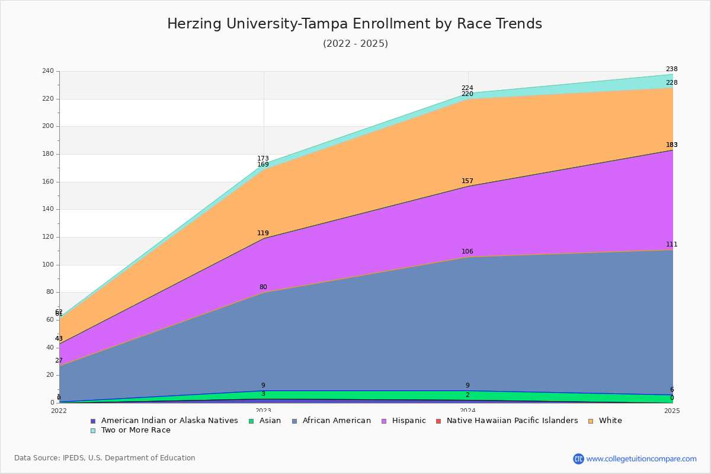711x474 pixels.
Task: Toggle the Asian legend color swatch
Action: pyautogui.click(x=251, y=421)
